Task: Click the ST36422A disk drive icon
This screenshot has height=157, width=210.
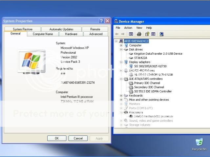Action: 131,58
